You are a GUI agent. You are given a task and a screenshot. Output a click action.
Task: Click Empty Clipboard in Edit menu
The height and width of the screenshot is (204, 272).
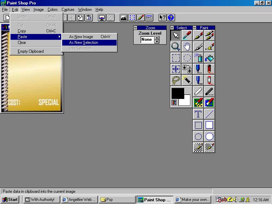tap(31, 51)
